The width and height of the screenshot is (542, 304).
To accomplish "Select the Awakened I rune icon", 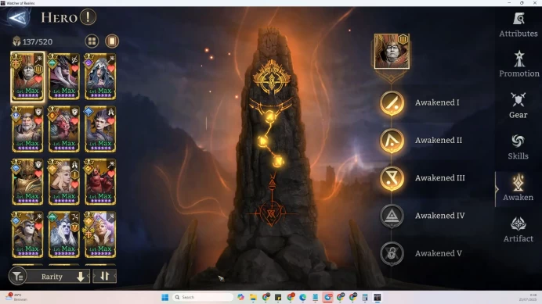I will pyautogui.click(x=392, y=103).
